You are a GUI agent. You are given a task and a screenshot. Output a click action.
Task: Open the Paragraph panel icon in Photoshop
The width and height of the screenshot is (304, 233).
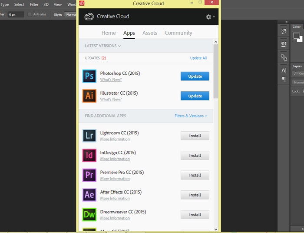pyautogui.click(x=284, y=79)
